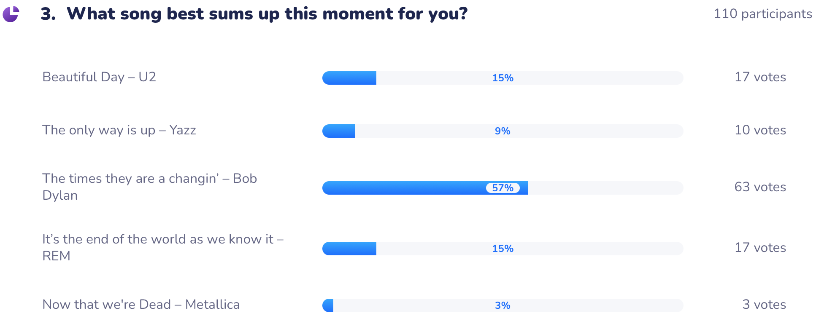This screenshot has height=332, width=816.
Task: Click the blue filled part of the Metallica bar
Action: click(x=328, y=305)
